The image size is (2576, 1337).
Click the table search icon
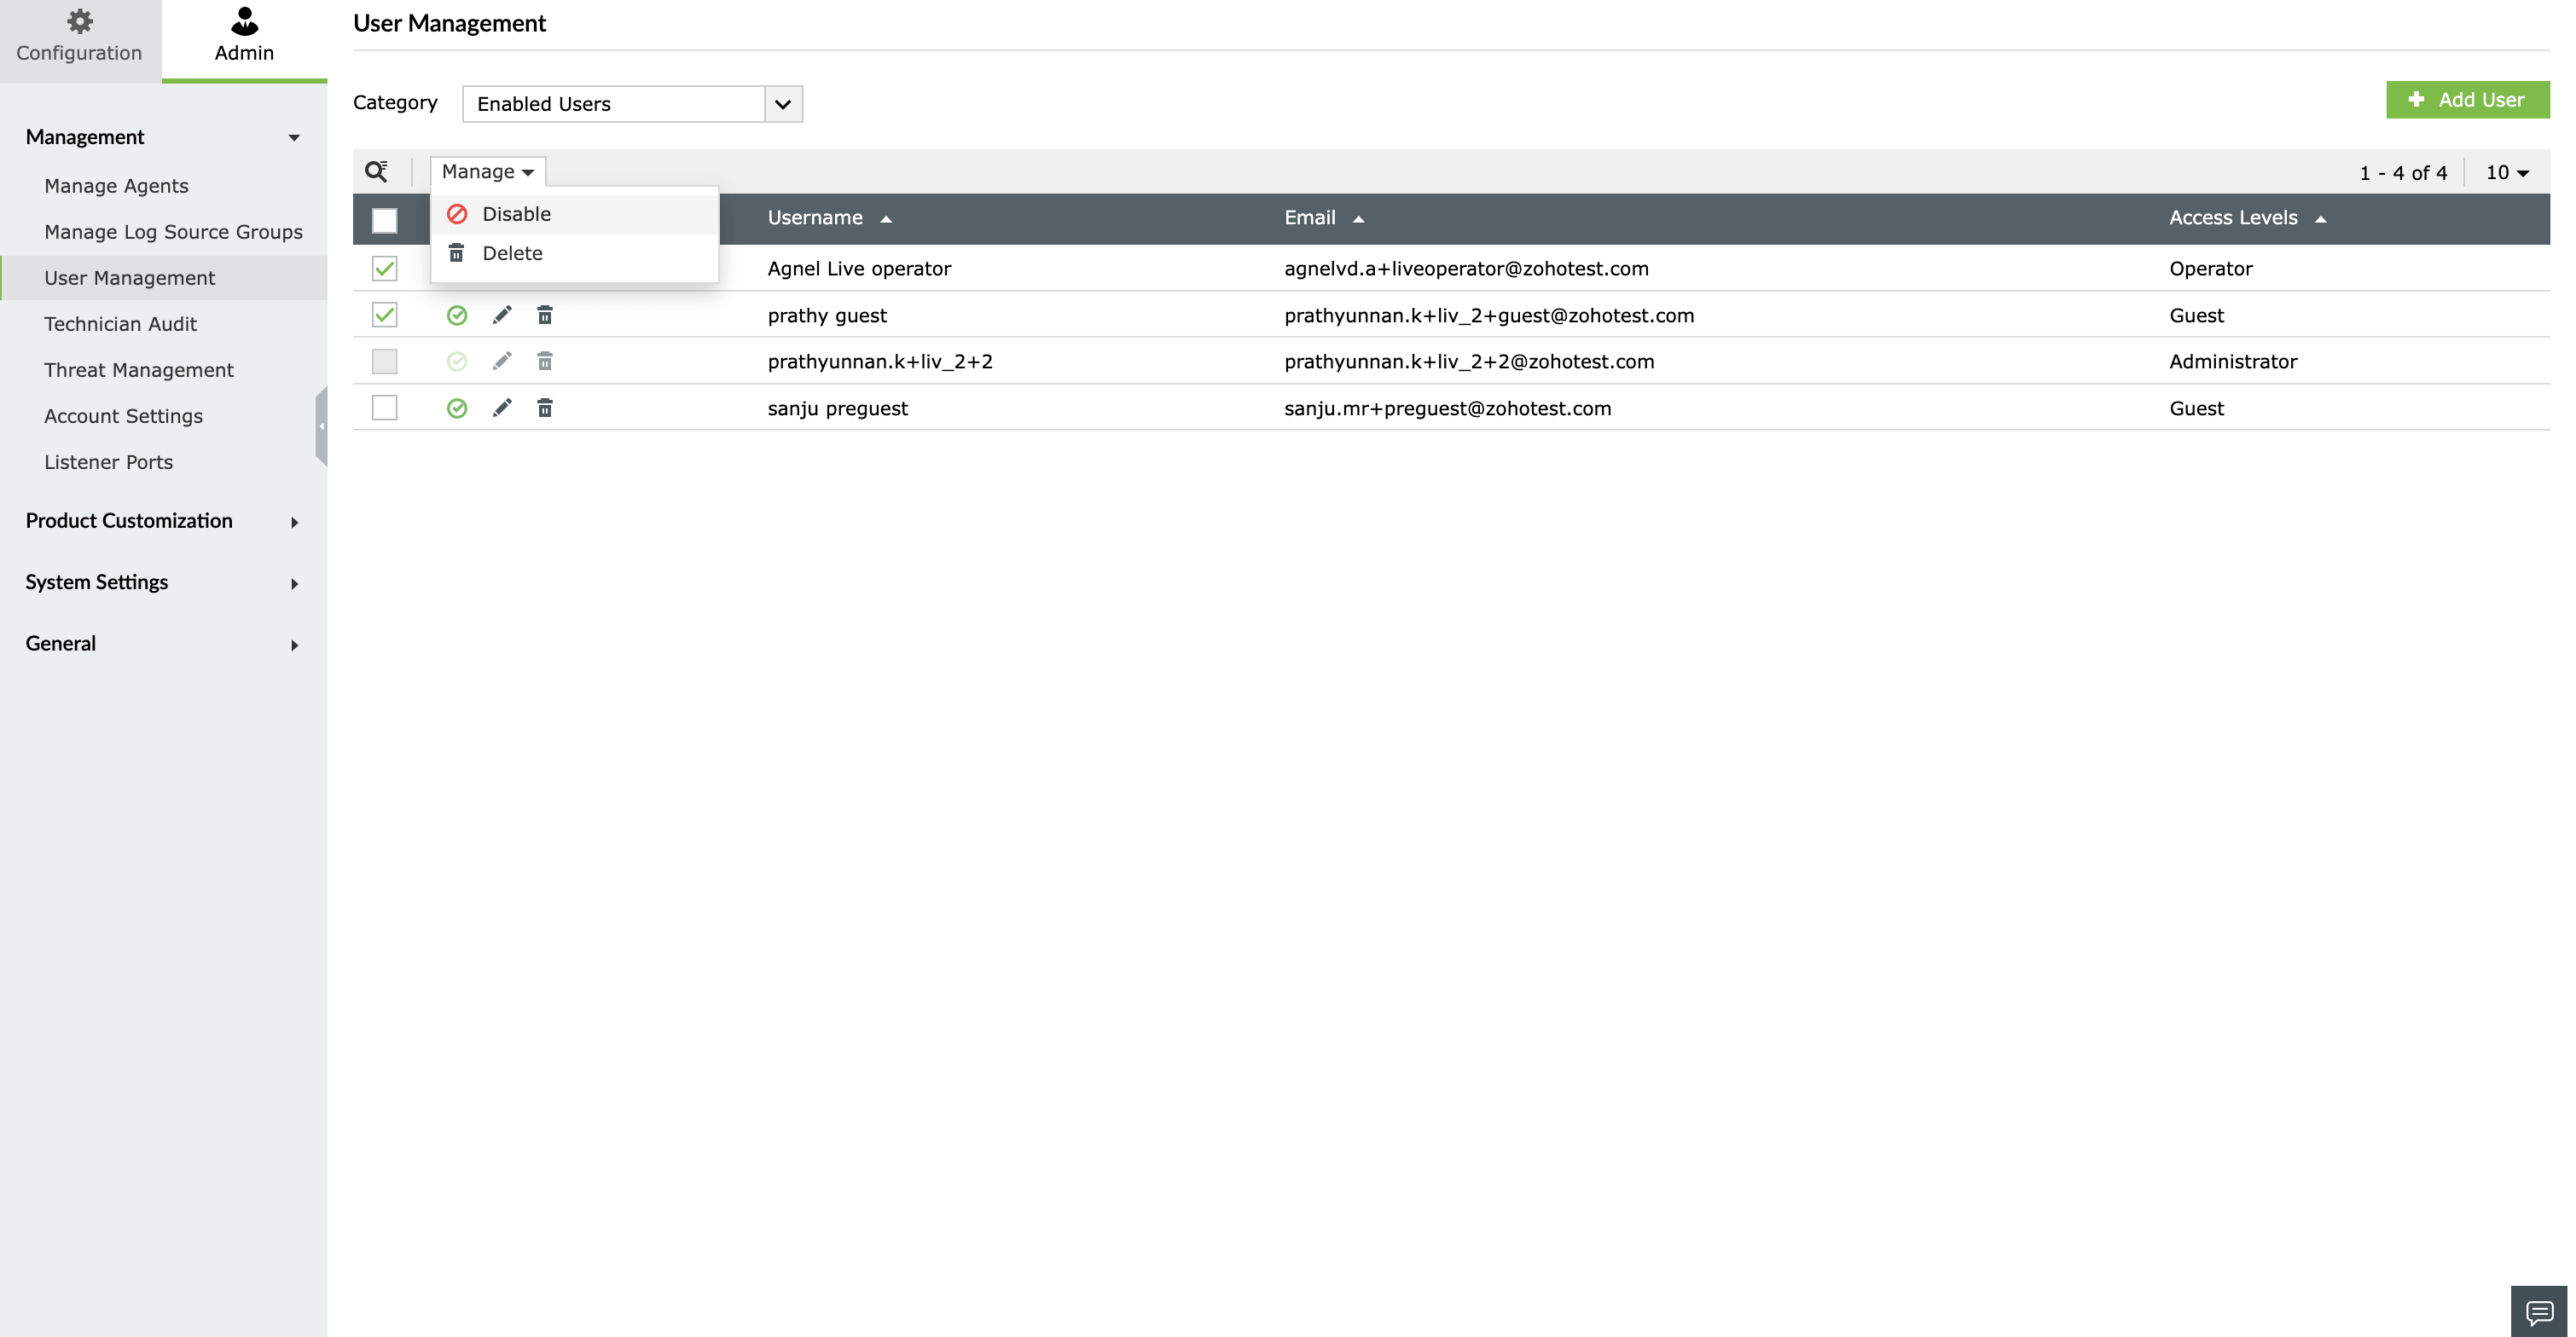pos(376,171)
